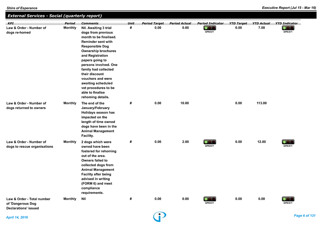Image resolution: width=323 pixels, height=229 pixels.
Task: Click the comment 'The end of the January/February Holidays season'
Action: 99,120
